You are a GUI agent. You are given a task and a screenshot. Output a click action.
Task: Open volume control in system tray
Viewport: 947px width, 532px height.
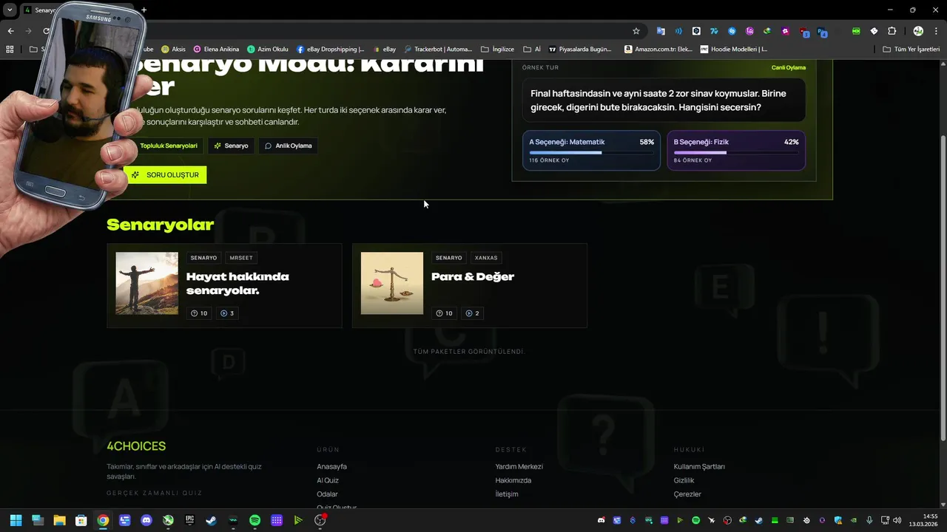click(x=897, y=520)
